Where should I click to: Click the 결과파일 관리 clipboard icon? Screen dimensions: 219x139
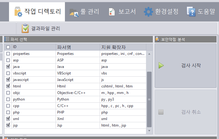click(25, 29)
